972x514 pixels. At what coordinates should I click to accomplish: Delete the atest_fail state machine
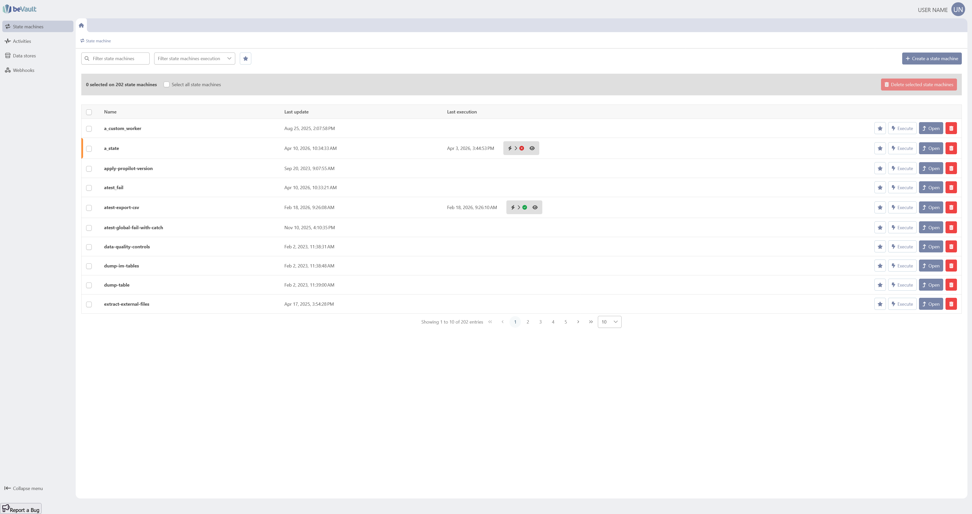[x=951, y=188]
